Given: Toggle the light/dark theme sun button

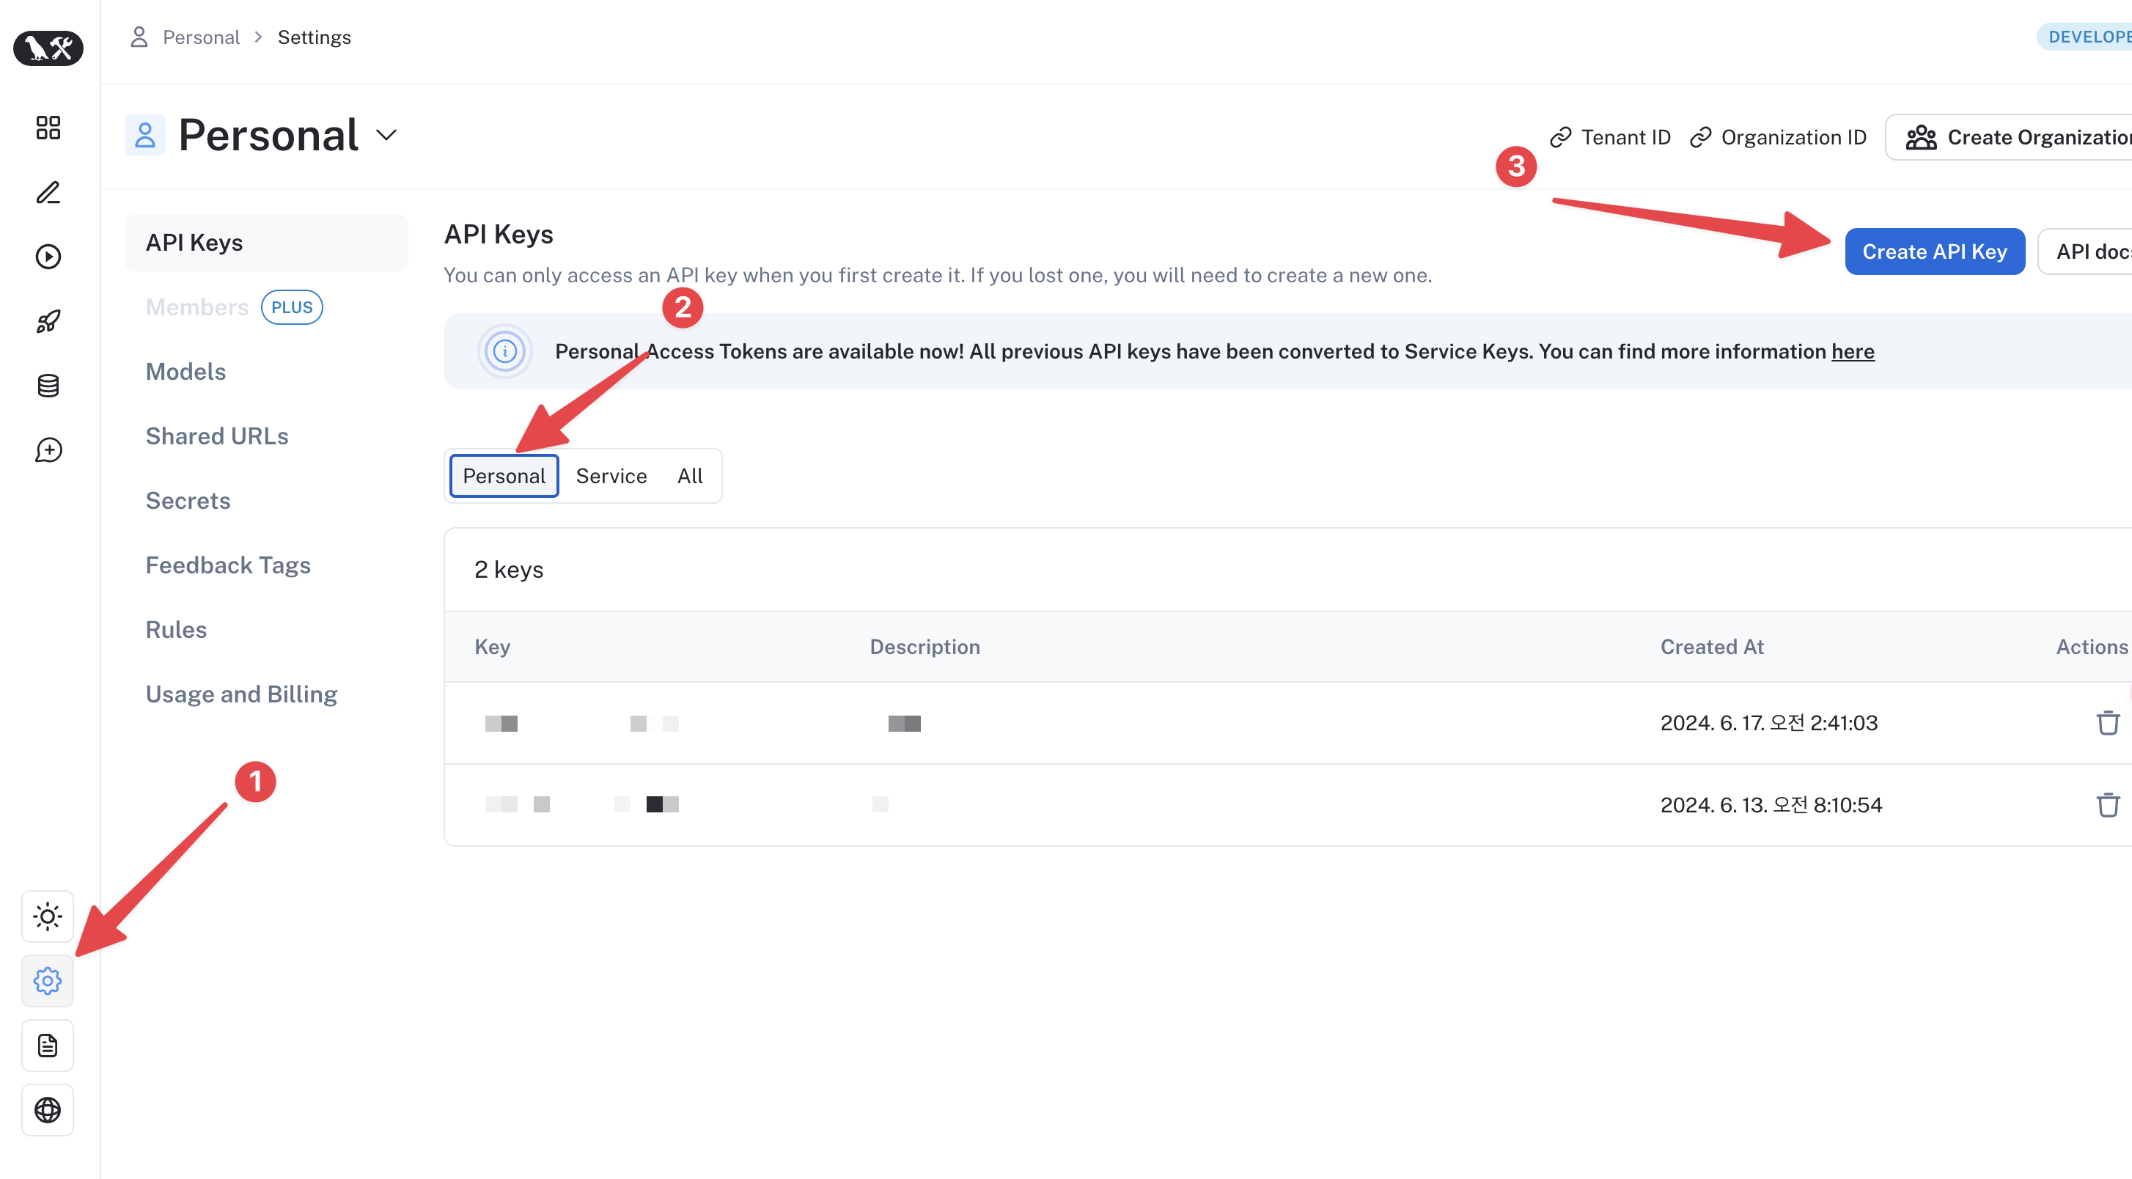Looking at the screenshot, I should point(48,917).
